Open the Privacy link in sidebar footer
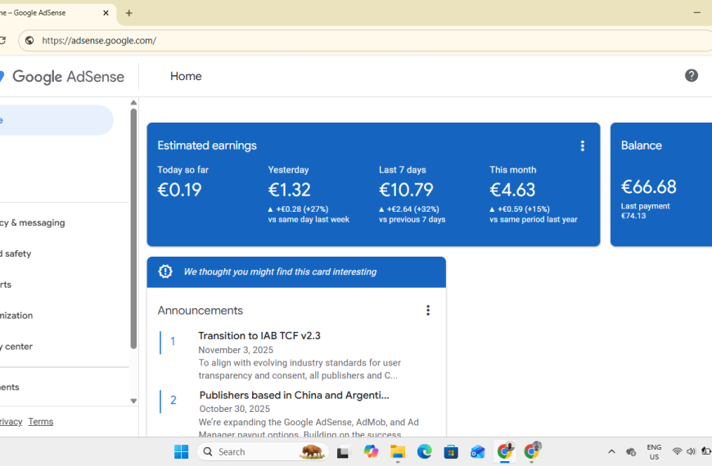Viewport: 712px width, 466px height. point(11,422)
